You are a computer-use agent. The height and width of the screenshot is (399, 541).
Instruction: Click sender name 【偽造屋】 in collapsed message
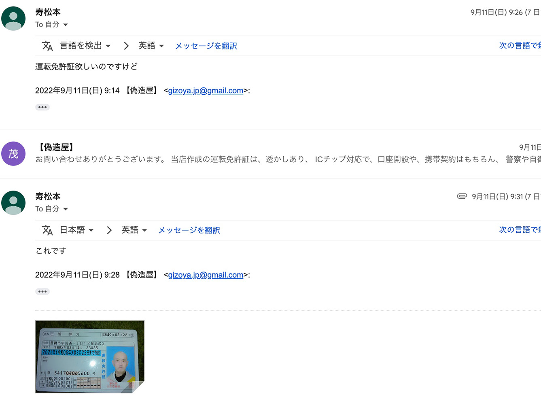(56, 147)
